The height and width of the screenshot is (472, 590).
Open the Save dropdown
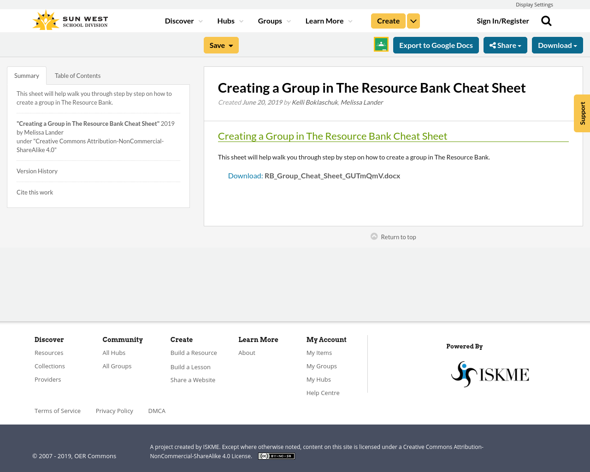coord(221,44)
